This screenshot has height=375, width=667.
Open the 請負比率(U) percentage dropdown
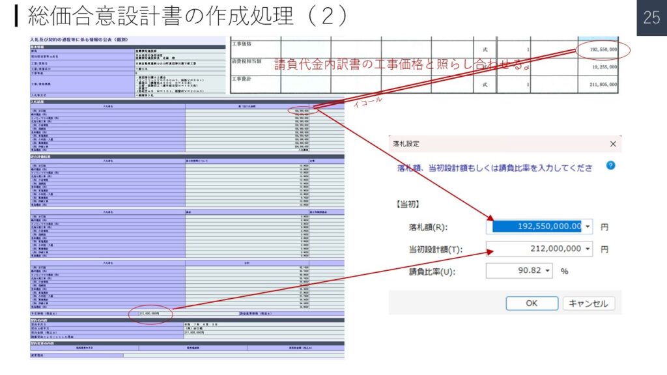[546, 270]
